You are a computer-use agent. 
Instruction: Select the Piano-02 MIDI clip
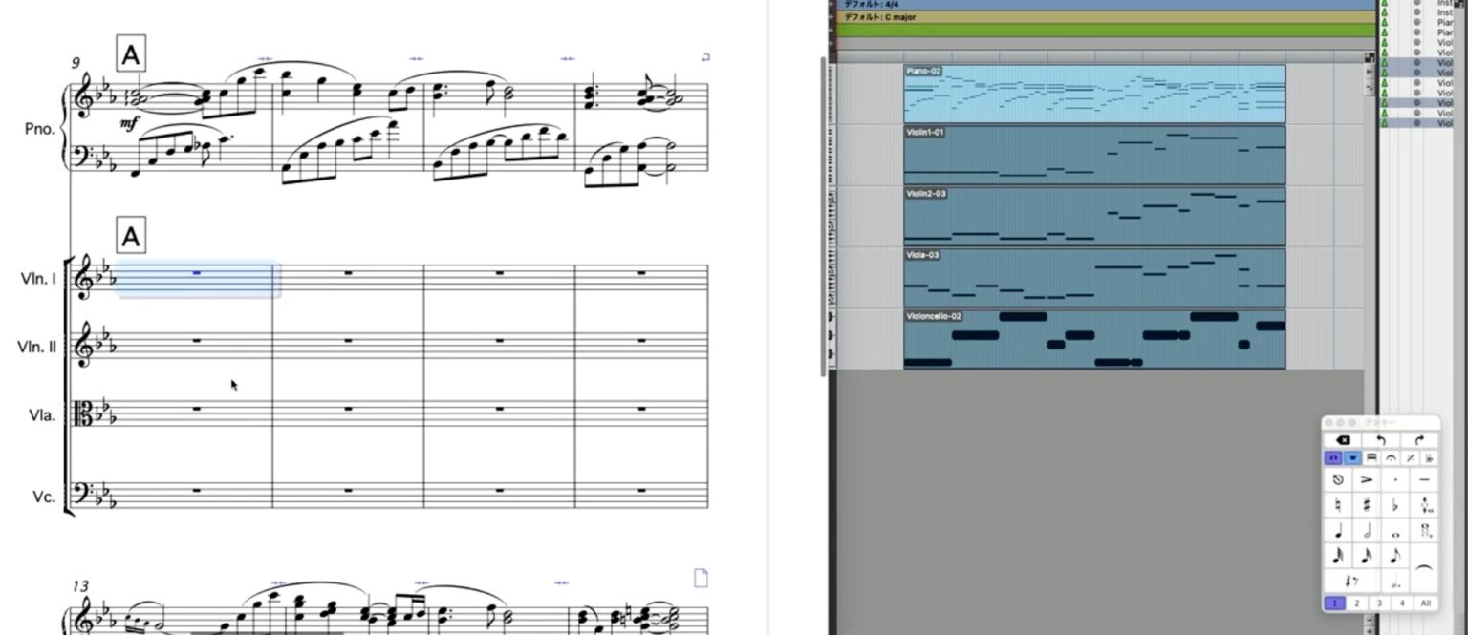(x=1094, y=94)
